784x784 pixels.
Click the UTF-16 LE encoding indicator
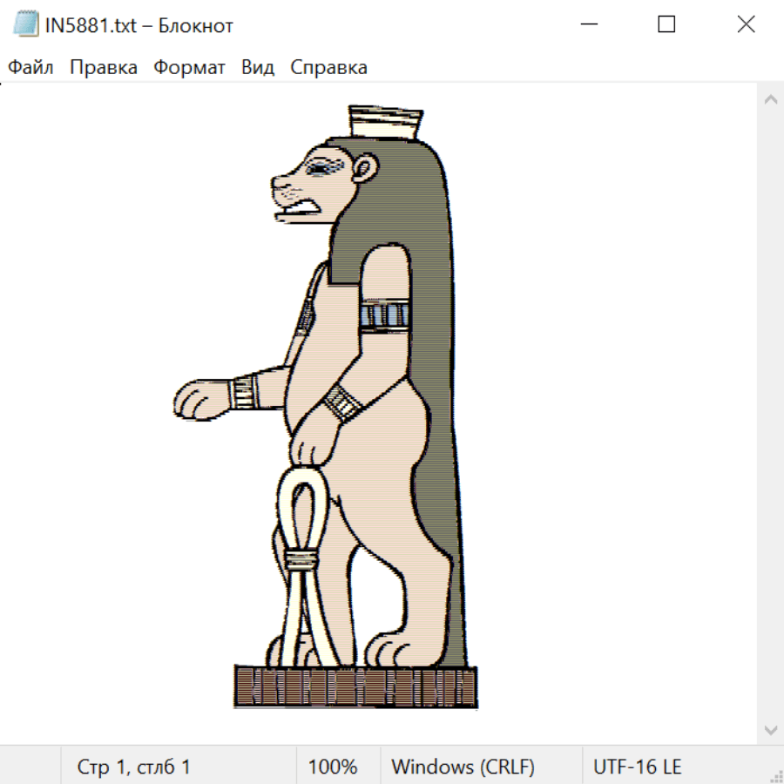coord(637,767)
